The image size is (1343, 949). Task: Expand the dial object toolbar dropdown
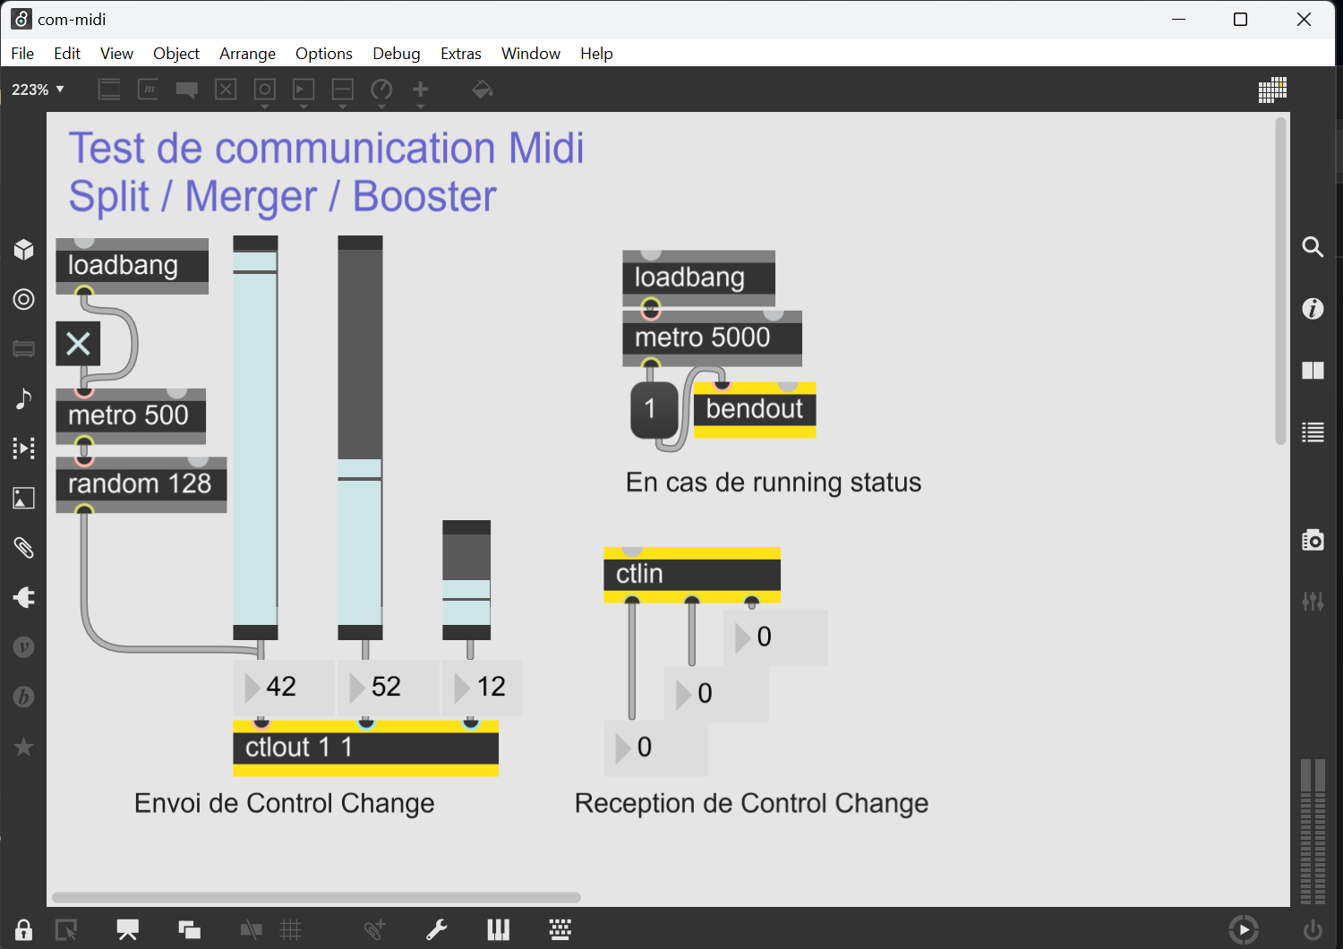(381, 93)
